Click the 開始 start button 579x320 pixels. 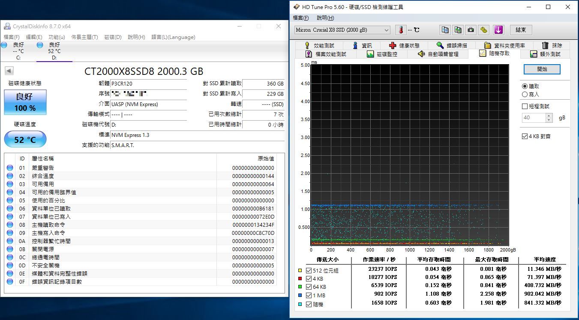542,69
